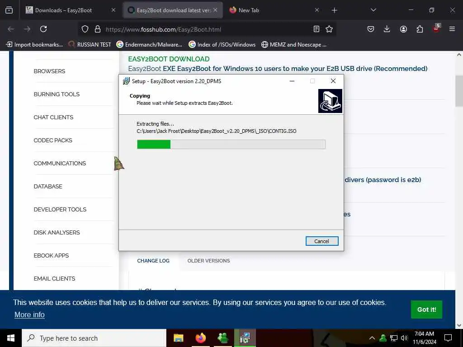Select COMMUNICATIONS category
The height and width of the screenshot is (347, 463).
60,163
